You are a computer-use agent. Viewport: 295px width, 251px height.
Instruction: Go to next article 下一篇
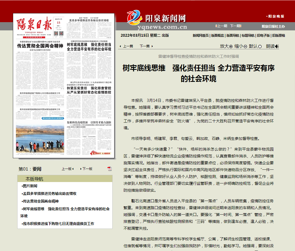click(145, 46)
